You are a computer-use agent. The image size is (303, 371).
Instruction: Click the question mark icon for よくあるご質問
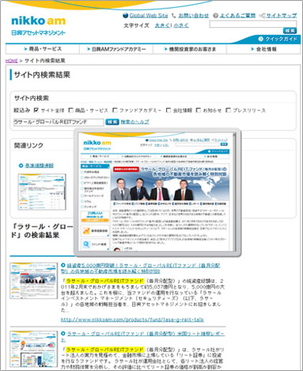[x=215, y=16]
